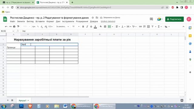Viewport: 194px width, 109px height.
Task: Open the text color picker
Action: tap(95, 27)
